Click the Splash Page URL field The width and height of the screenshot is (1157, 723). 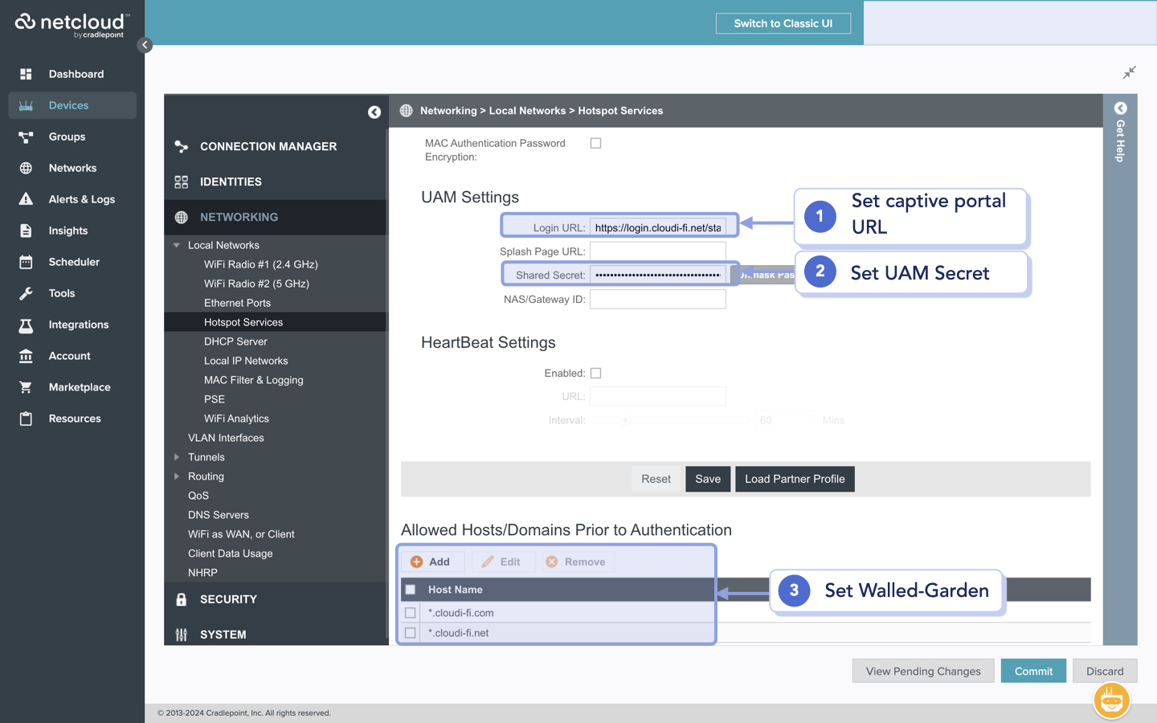(x=658, y=251)
